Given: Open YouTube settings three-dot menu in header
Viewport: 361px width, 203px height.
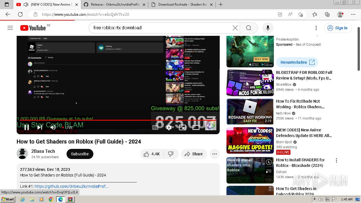Looking at the screenshot, I should tap(316, 28).
